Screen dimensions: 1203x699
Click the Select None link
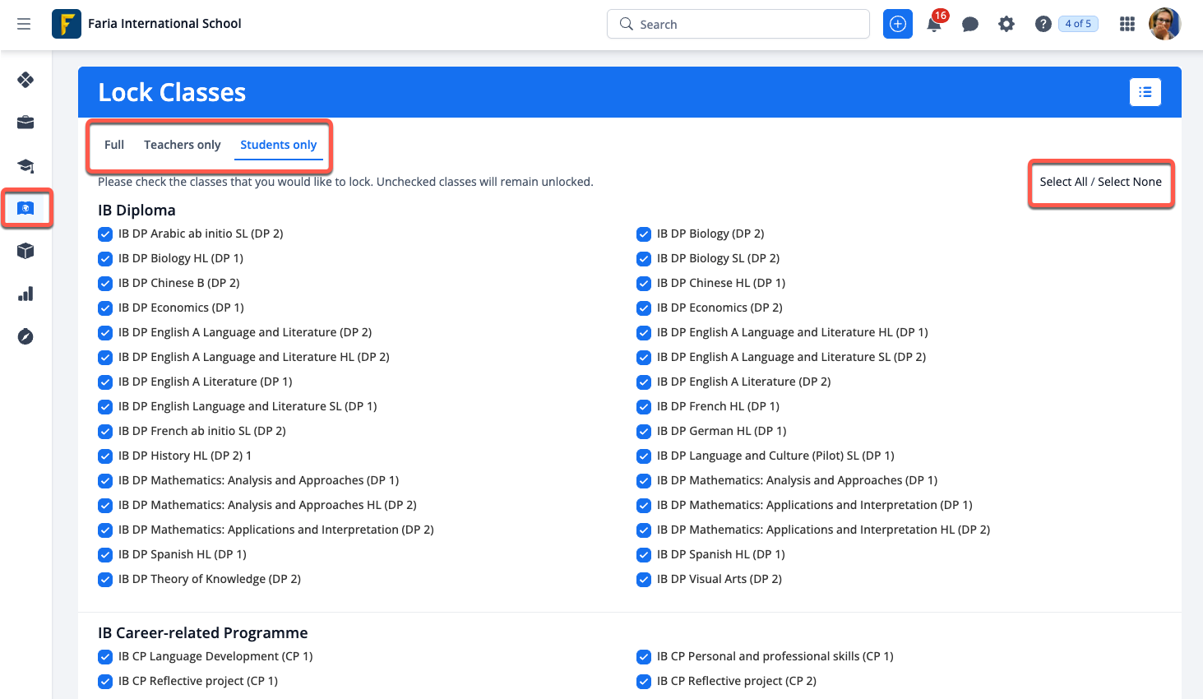[x=1130, y=182]
